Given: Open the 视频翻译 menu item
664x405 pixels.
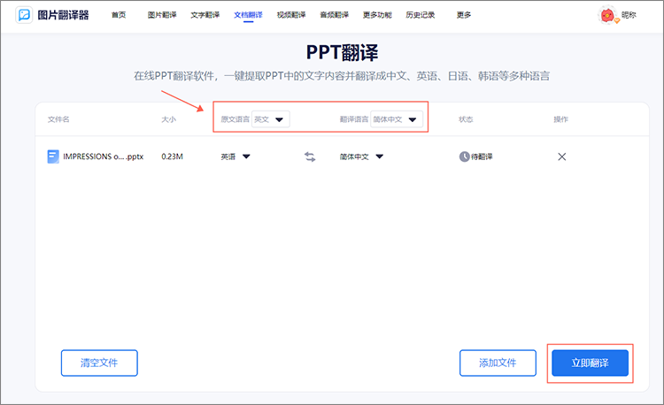Looking at the screenshot, I should pos(291,15).
